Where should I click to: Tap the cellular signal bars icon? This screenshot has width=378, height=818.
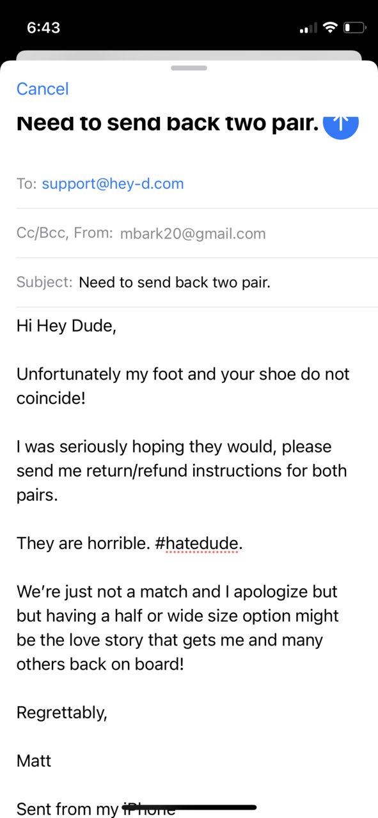(308, 28)
